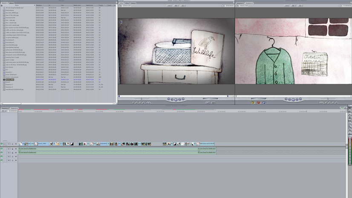
Task: Click the timeline current timecode field
Action: (x=12, y=111)
